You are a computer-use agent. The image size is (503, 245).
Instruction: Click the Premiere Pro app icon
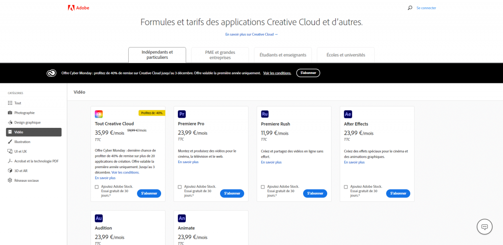[x=182, y=114]
